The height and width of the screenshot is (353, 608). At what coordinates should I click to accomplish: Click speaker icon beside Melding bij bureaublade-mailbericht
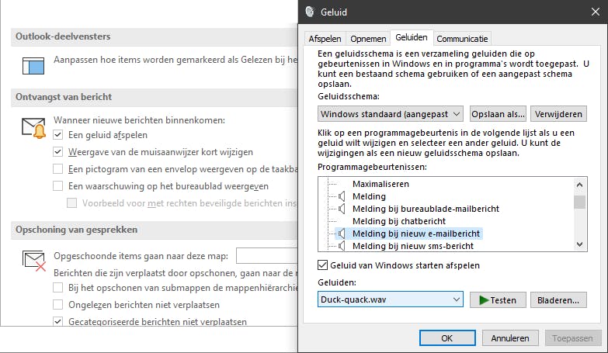[342, 209]
